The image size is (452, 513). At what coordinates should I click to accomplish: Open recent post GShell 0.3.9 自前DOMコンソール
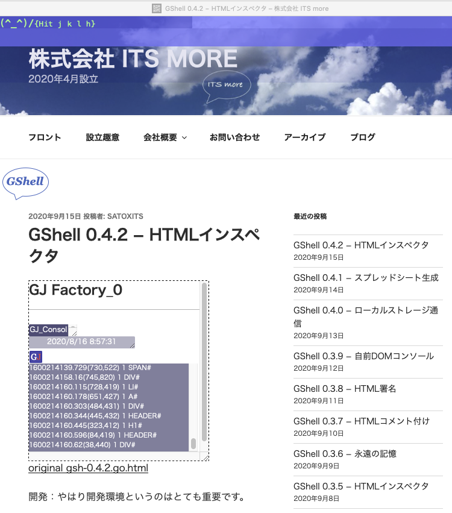pyautogui.click(x=363, y=356)
